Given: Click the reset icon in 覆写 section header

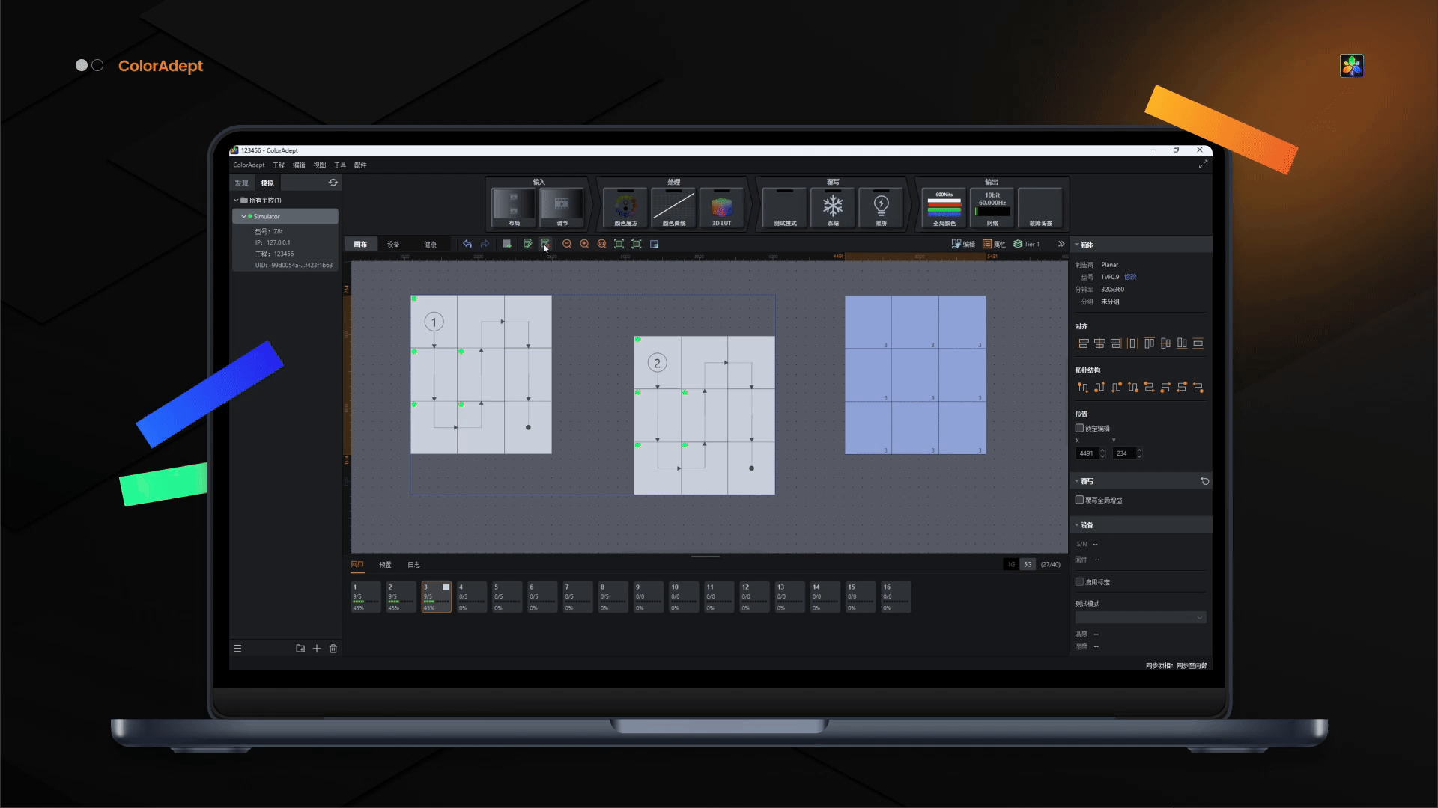Looking at the screenshot, I should pos(1205,481).
